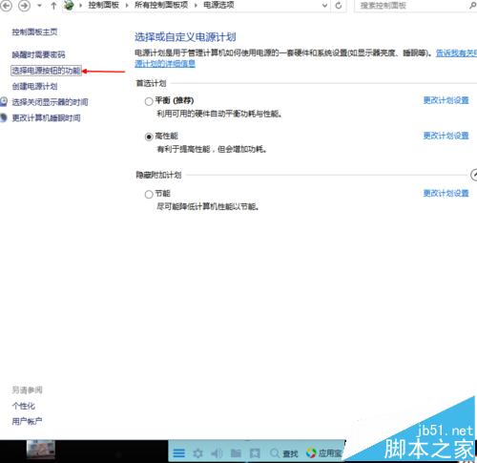The image size is (477, 463).
Task: Go forward with the right arrow button
Action: [24, 6]
